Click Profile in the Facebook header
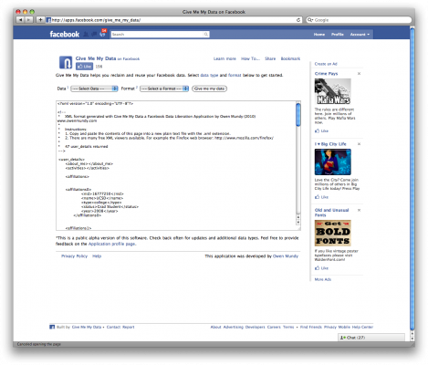 pos(338,35)
